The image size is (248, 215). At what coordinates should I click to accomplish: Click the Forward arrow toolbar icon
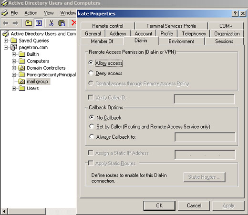15,23
